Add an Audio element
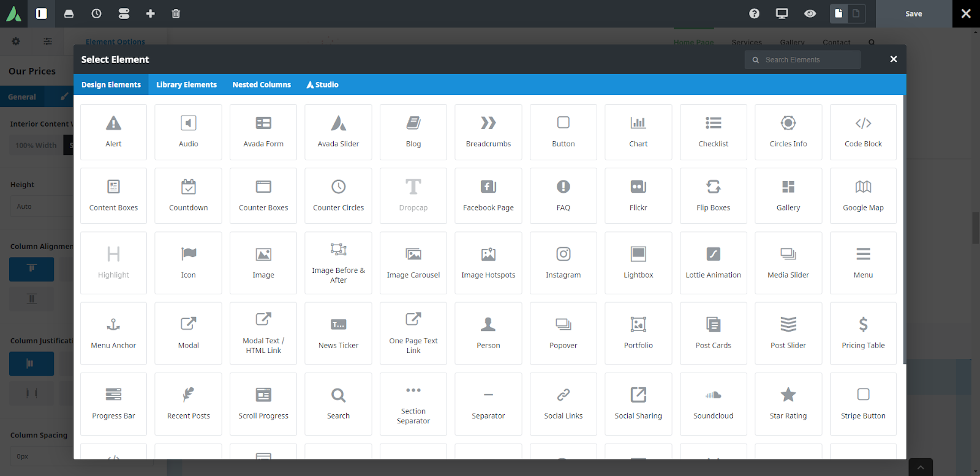This screenshot has width=980, height=476. pyautogui.click(x=189, y=132)
